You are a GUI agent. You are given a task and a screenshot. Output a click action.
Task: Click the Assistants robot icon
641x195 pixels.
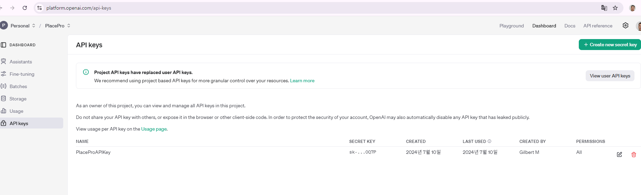[3, 61]
